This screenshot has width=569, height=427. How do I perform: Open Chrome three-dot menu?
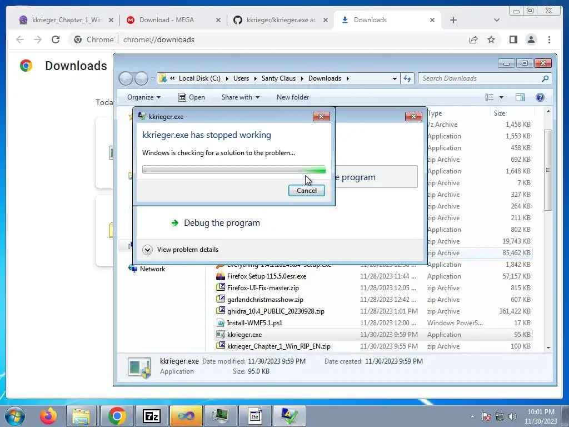pos(549,39)
